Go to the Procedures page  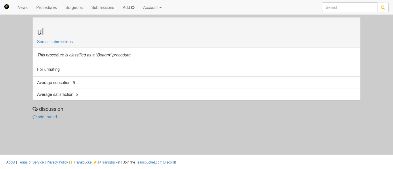coord(47,7)
